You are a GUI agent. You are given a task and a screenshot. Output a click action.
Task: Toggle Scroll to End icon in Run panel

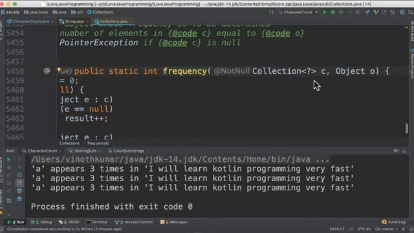19,183
